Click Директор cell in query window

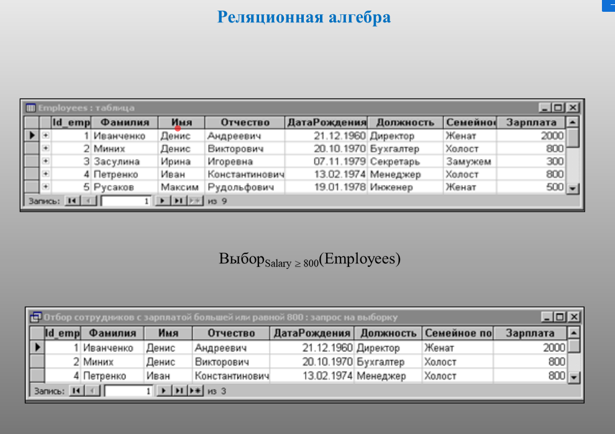(388, 347)
